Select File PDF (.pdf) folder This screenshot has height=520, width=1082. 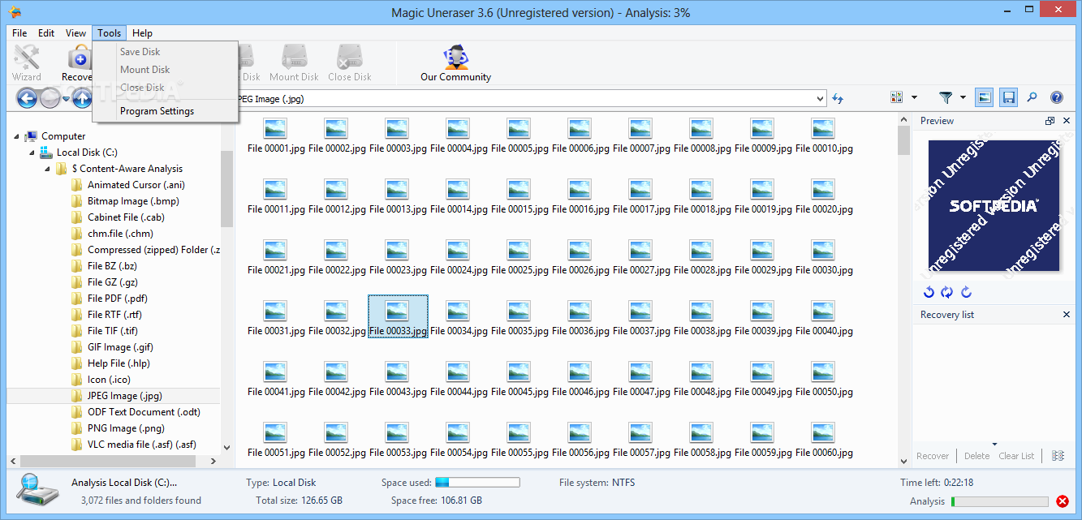click(x=117, y=299)
